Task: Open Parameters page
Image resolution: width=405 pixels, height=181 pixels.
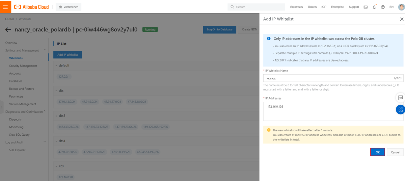Action: coord(16,96)
